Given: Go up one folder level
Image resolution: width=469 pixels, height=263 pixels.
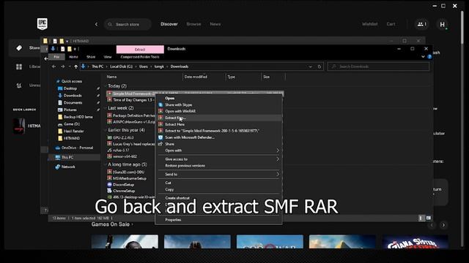Looking at the screenshot, I should click(x=76, y=66).
